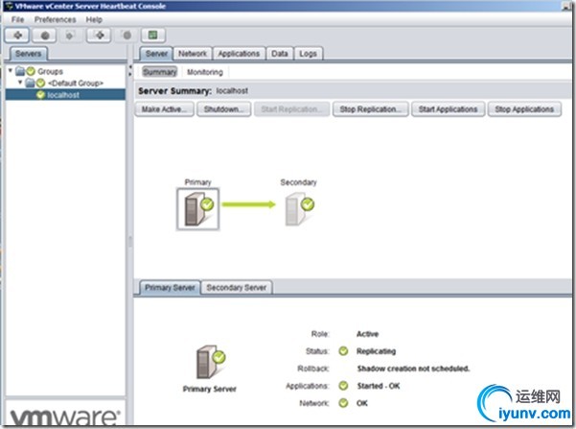Click the Secondary label above server diagram
The width and height of the screenshot is (576, 429).
pyautogui.click(x=298, y=182)
